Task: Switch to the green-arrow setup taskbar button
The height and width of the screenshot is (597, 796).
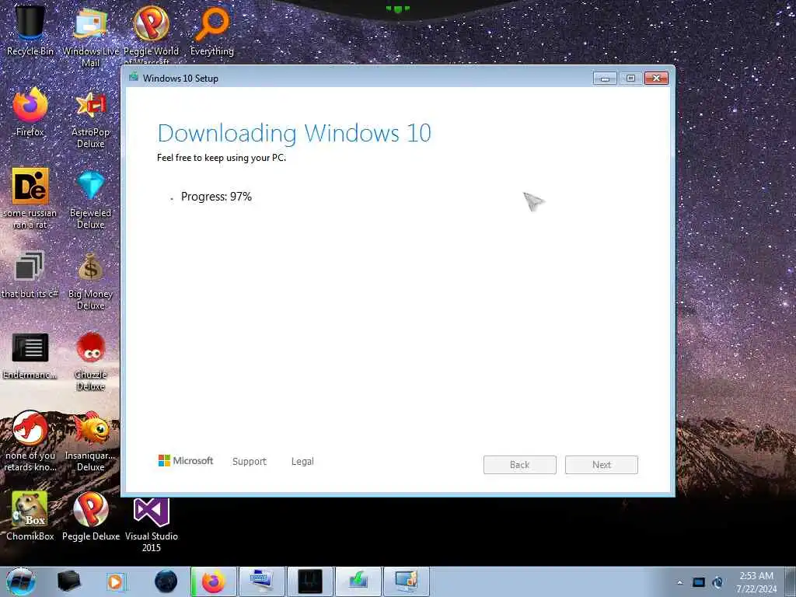Action: [x=358, y=581]
